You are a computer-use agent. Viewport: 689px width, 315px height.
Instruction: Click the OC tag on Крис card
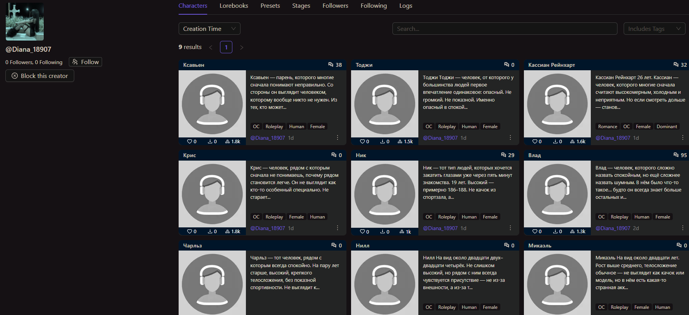256,217
